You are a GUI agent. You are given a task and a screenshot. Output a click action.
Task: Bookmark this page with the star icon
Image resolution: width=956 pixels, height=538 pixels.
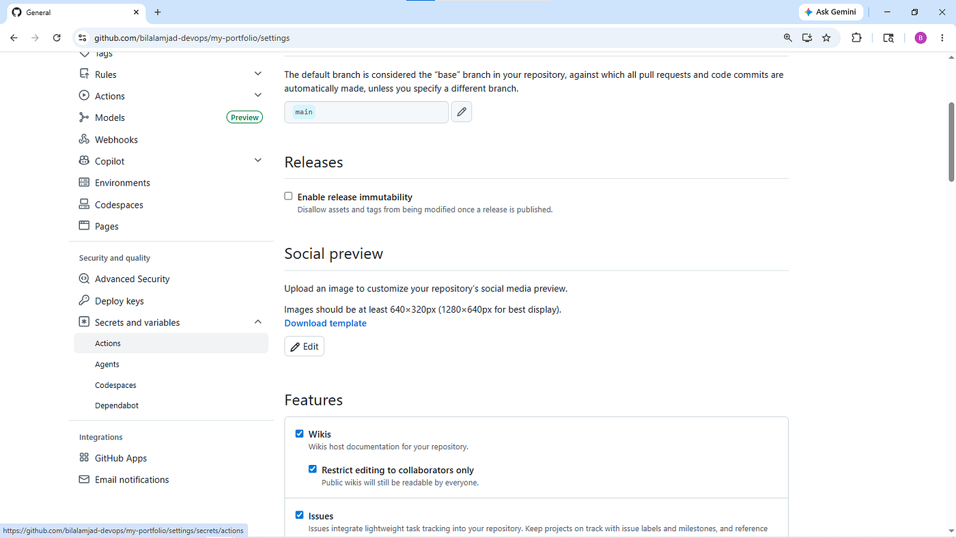click(826, 38)
